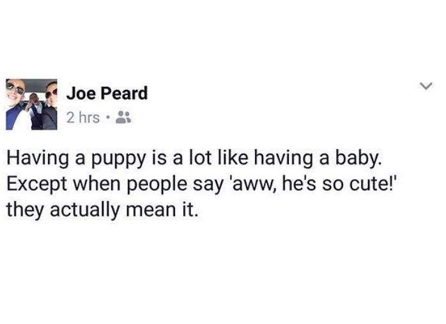This screenshot has width=446, height=324.
Task: Click the word 'Except' in the post
Action: pos(36,185)
